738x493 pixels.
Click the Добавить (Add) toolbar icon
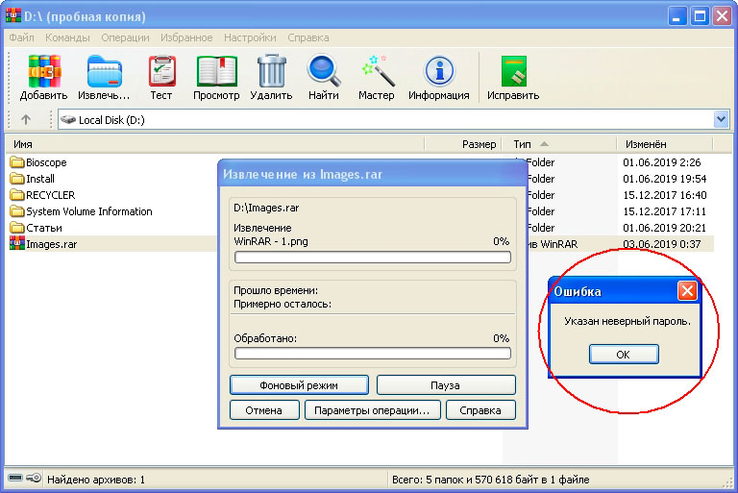pyautogui.click(x=44, y=71)
